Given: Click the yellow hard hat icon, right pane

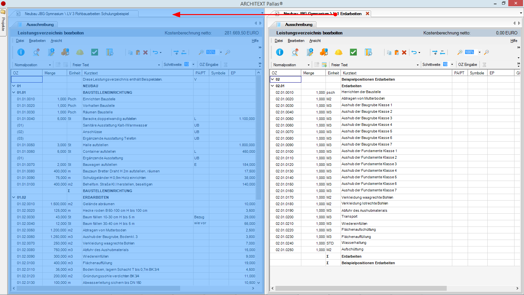Looking at the screenshot, I should point(339,52).
